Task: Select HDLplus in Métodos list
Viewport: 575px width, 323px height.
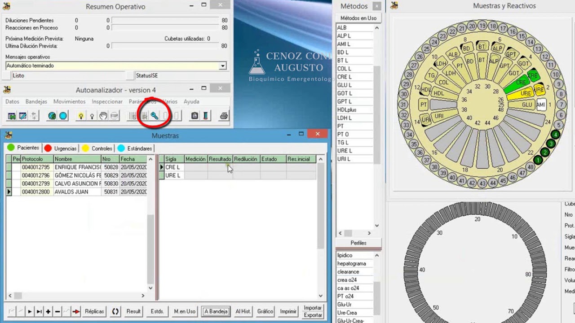Action: coord(355,110)
